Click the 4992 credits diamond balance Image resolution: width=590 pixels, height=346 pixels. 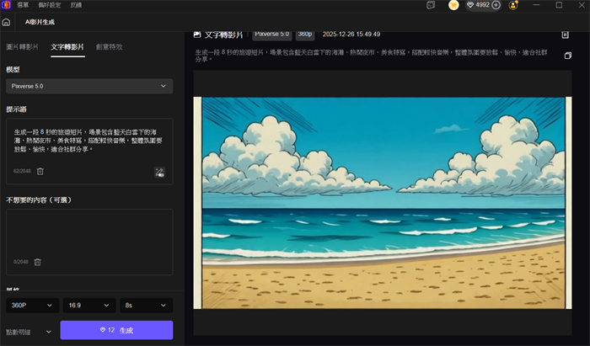[478, 5]
